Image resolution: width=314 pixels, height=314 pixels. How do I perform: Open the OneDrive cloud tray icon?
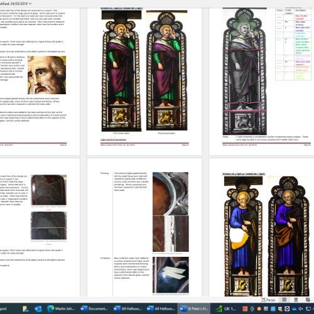(x=294, y=309)
